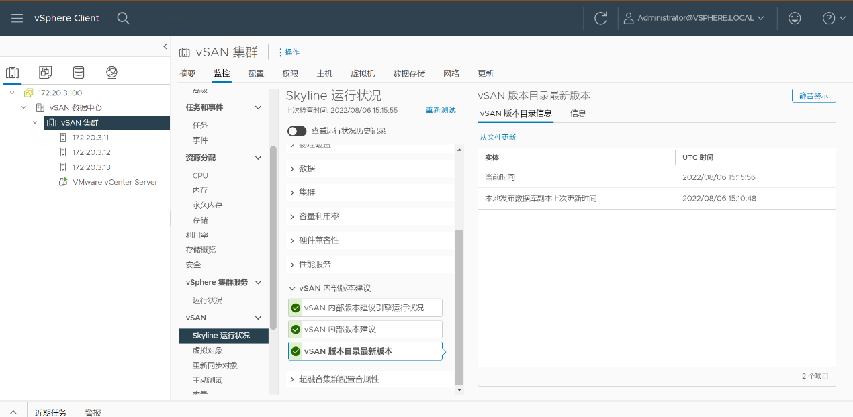Switch to the 配置 tab

point(256,73)
